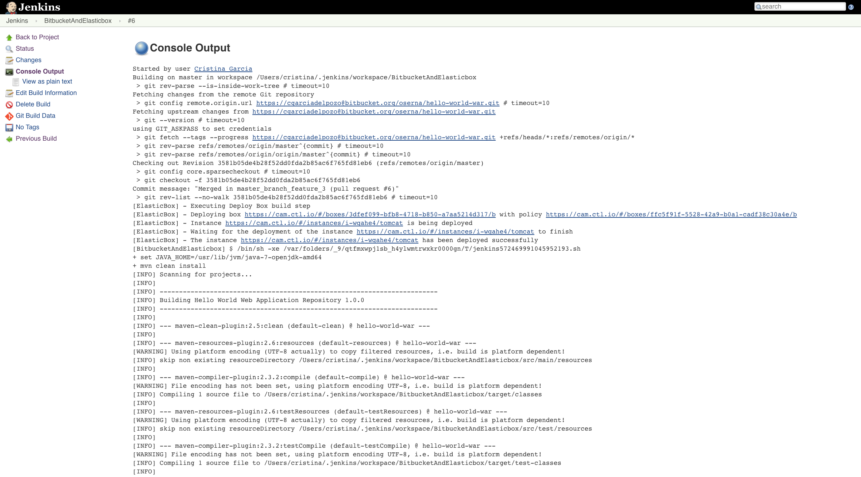Click the Status magnifier icon
The width and height of the screenshot is (861, 477).
coord(9,49)
